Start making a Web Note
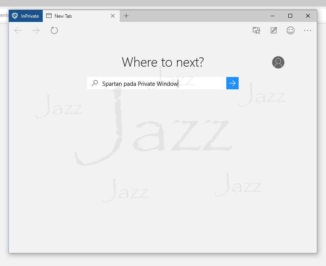The height and width of the screenshot is (266, 326). (274, 30)
